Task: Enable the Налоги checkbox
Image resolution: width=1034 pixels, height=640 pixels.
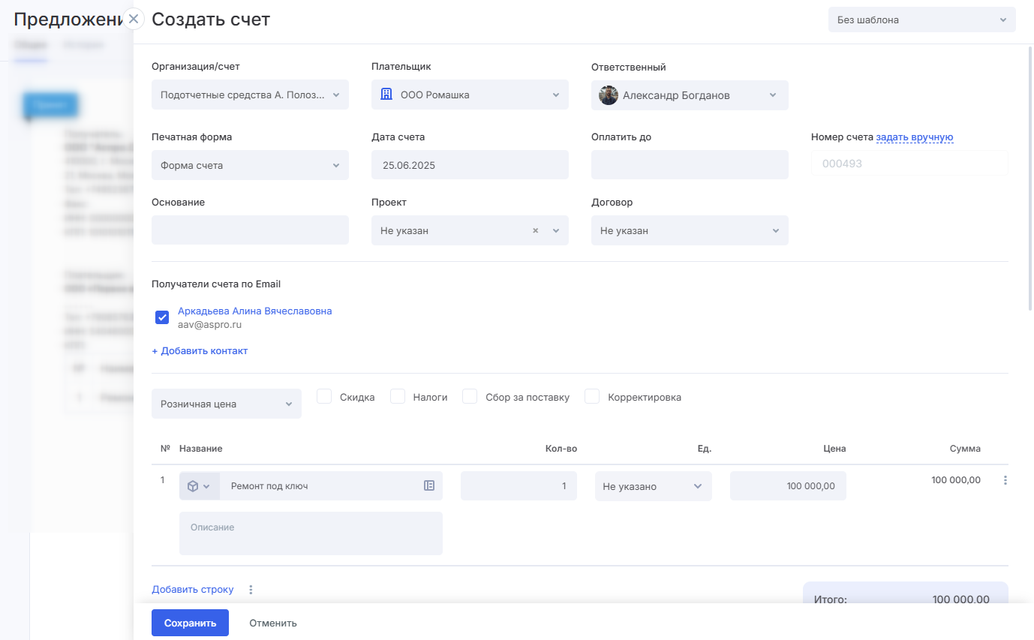Action: (x=398, y=397)
